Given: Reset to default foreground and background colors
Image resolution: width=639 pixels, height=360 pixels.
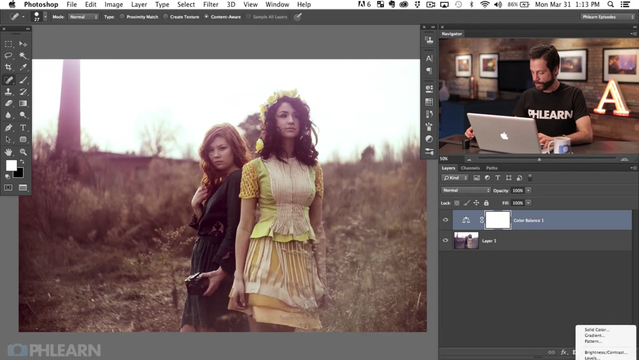Looking at the screenshot, I should (7, 176).
